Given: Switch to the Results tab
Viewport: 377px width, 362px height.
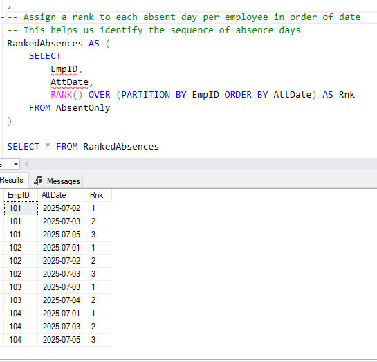Looking at the screenshot, I should (x=12, y=180).
